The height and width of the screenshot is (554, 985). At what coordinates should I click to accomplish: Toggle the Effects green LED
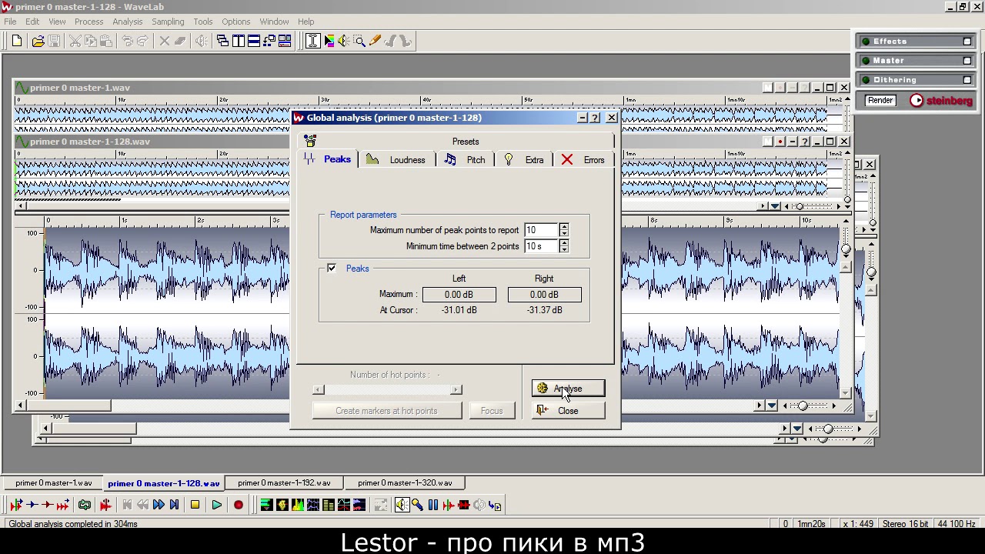point(866,42)
